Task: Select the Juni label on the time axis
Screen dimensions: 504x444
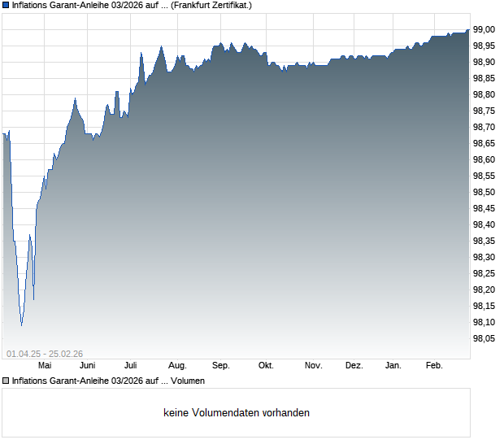Action: point(86,366)
